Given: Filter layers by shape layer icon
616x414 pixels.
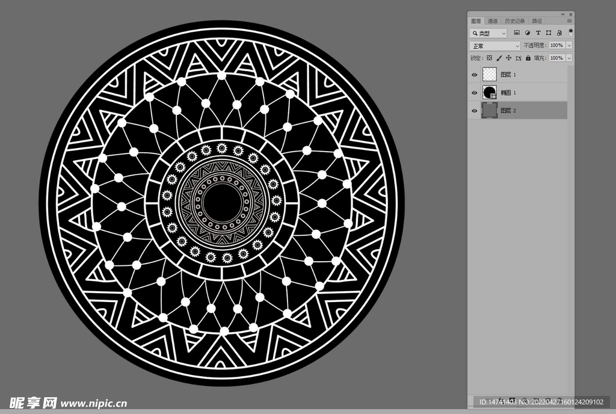Looking at the screenshot, I should (x=549, y=33).
